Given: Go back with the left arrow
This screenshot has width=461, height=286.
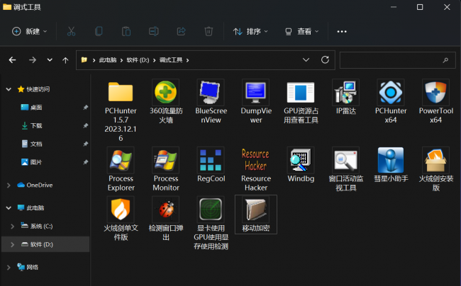Looking at the screenshot, I should 12,60.
